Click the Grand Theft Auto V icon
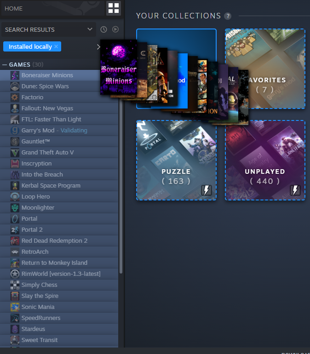Image resolution: width=310 pixels, height=354 pixels. pyautogui.click(x=14, y=153)
